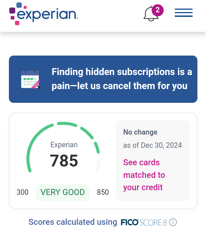Click the FICO Score 8 logo
The width and height of the screenshot is (206, 234).
tap(144, 222)
